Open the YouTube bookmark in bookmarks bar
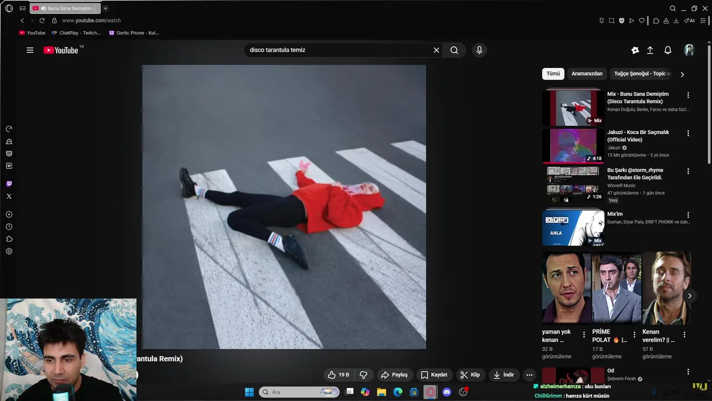Image resolution: width=712 pixels, height=401 pixels. point(32,33)
